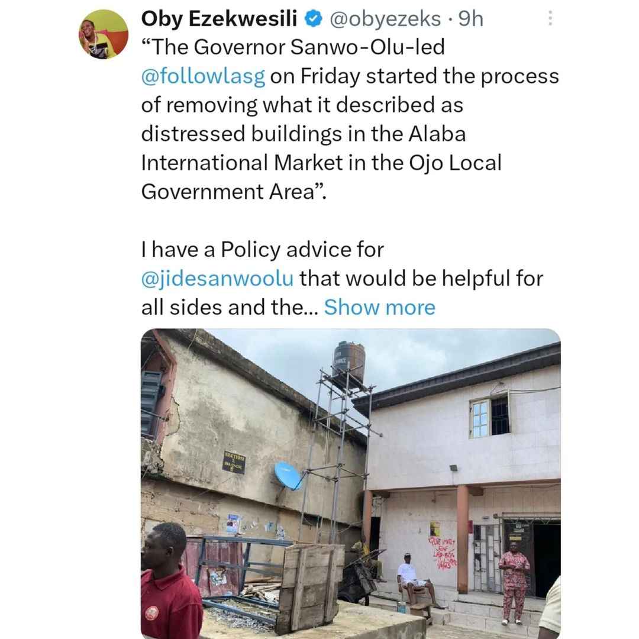Click the water tank in the photo
This screenshot has width=639, height=639.
coord(349,361)
